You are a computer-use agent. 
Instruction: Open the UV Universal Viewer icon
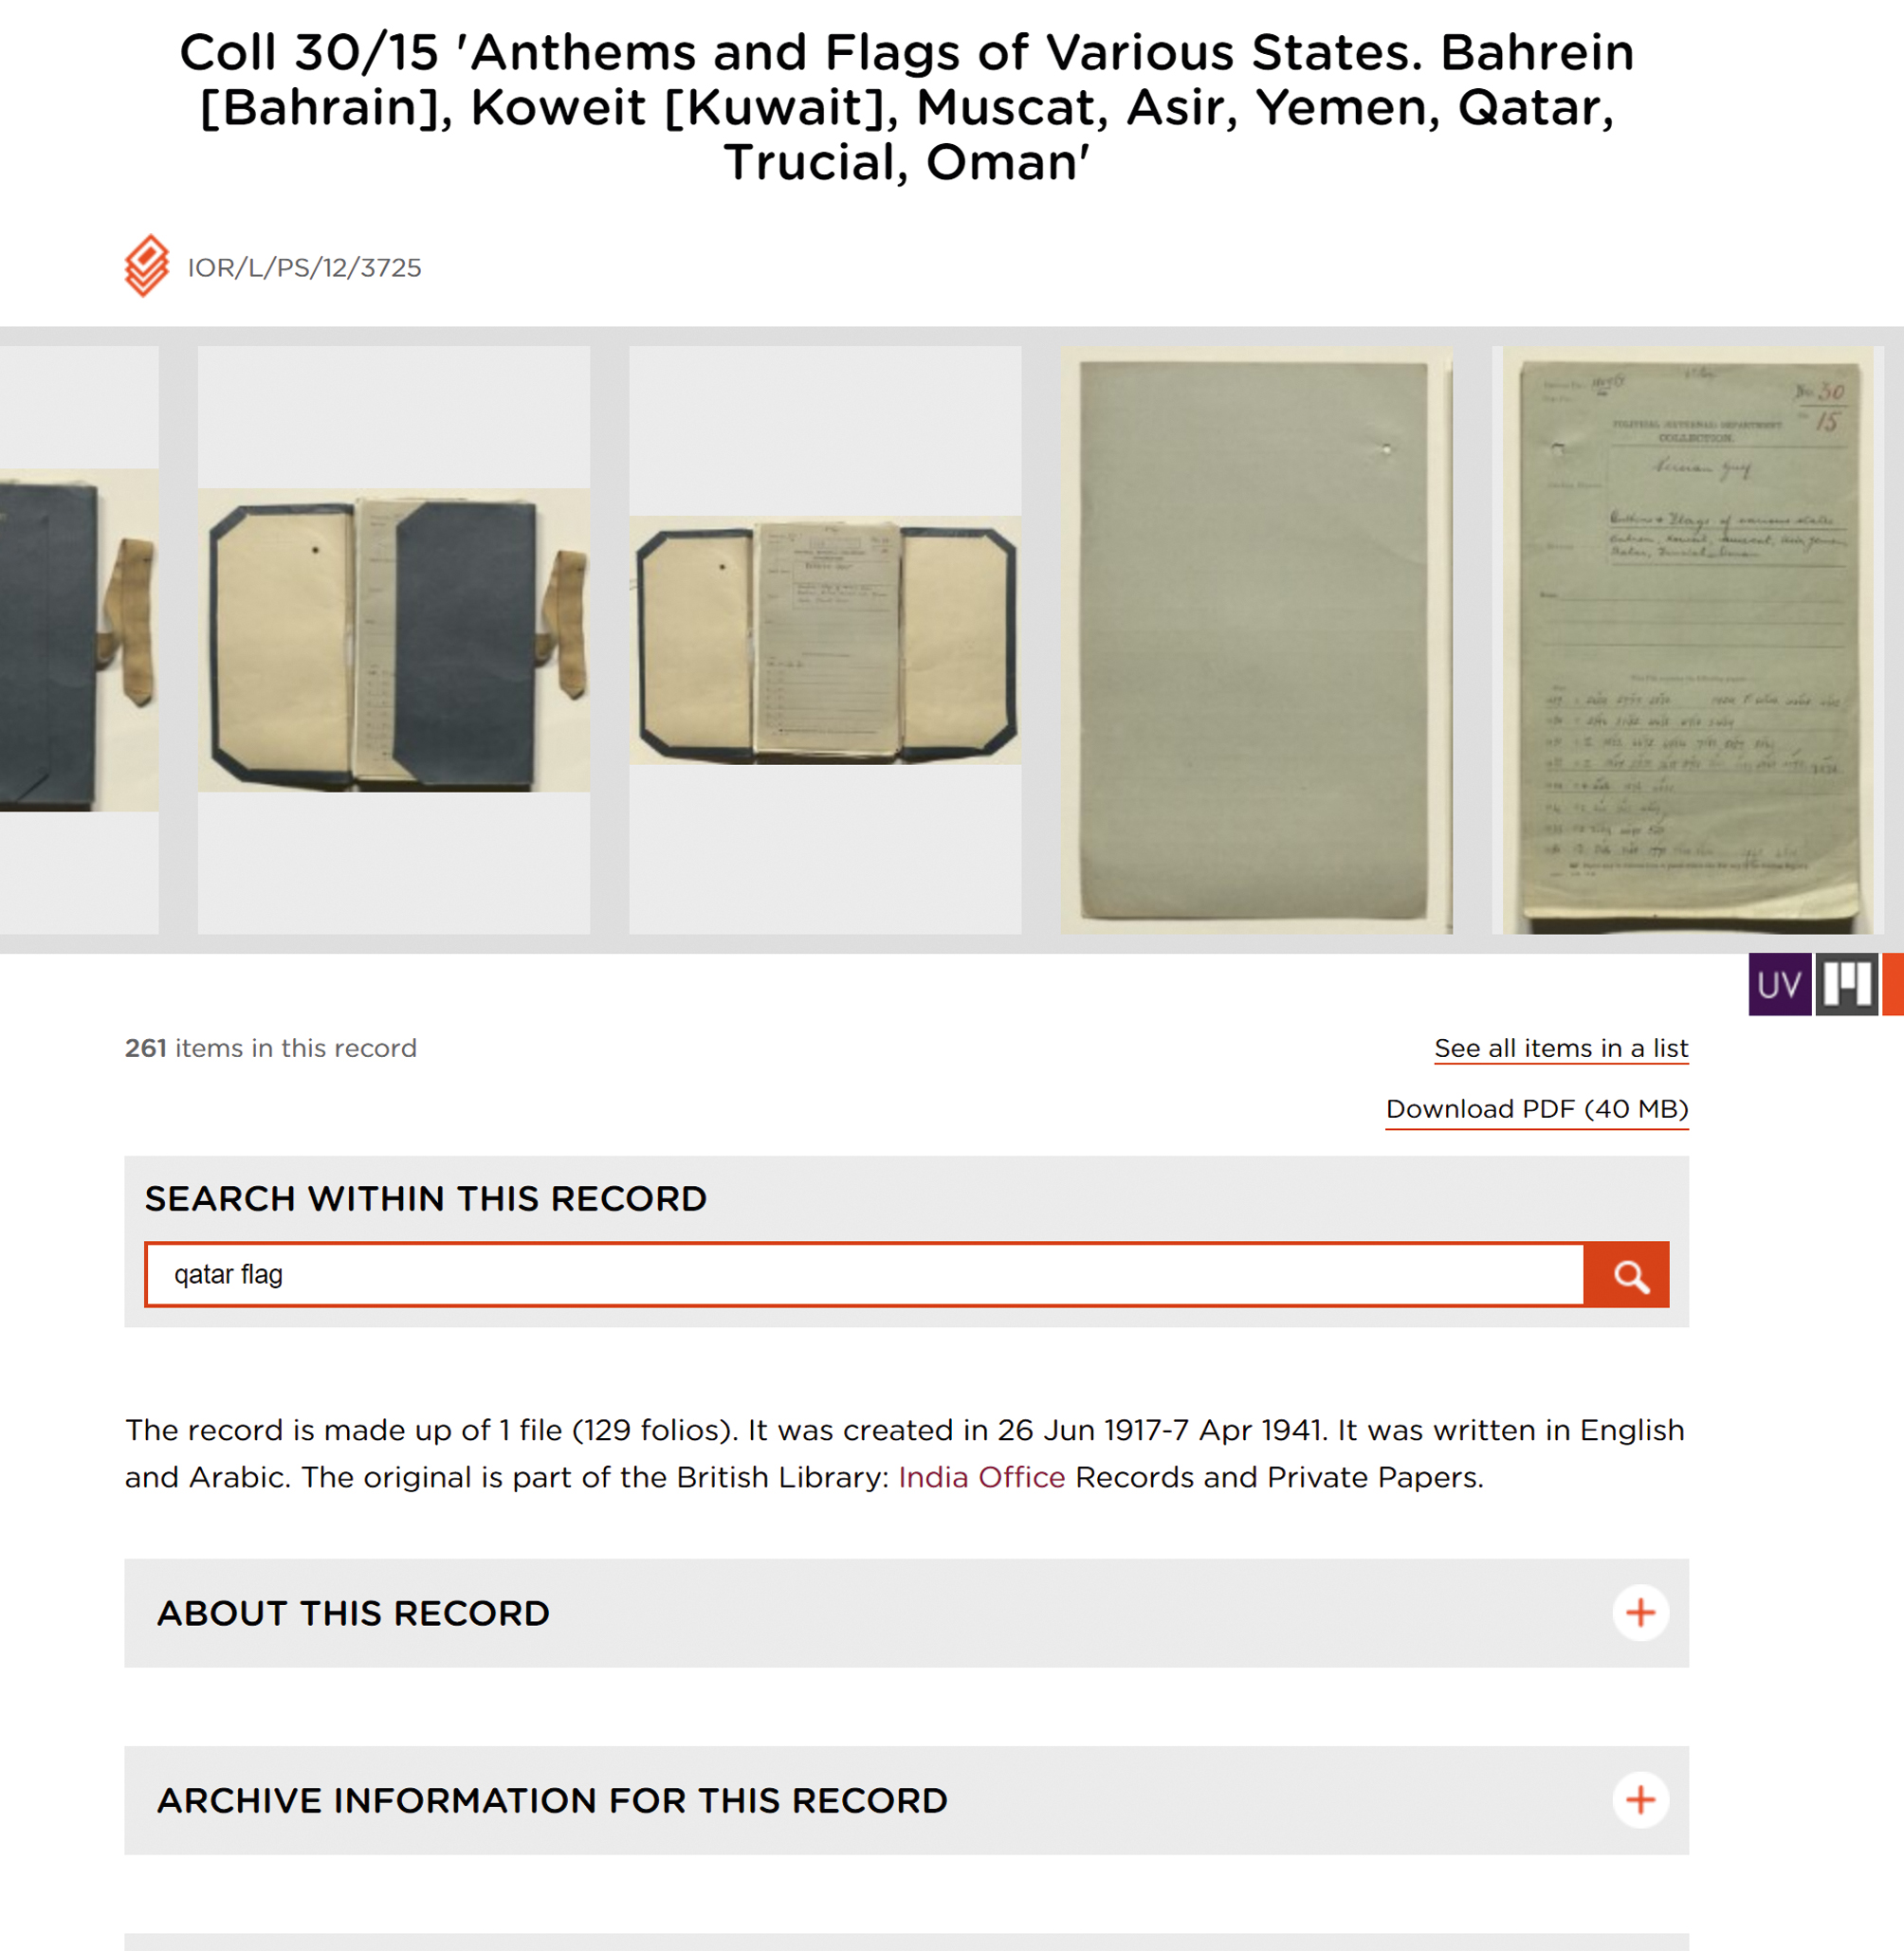click(x=1779, y=984)
